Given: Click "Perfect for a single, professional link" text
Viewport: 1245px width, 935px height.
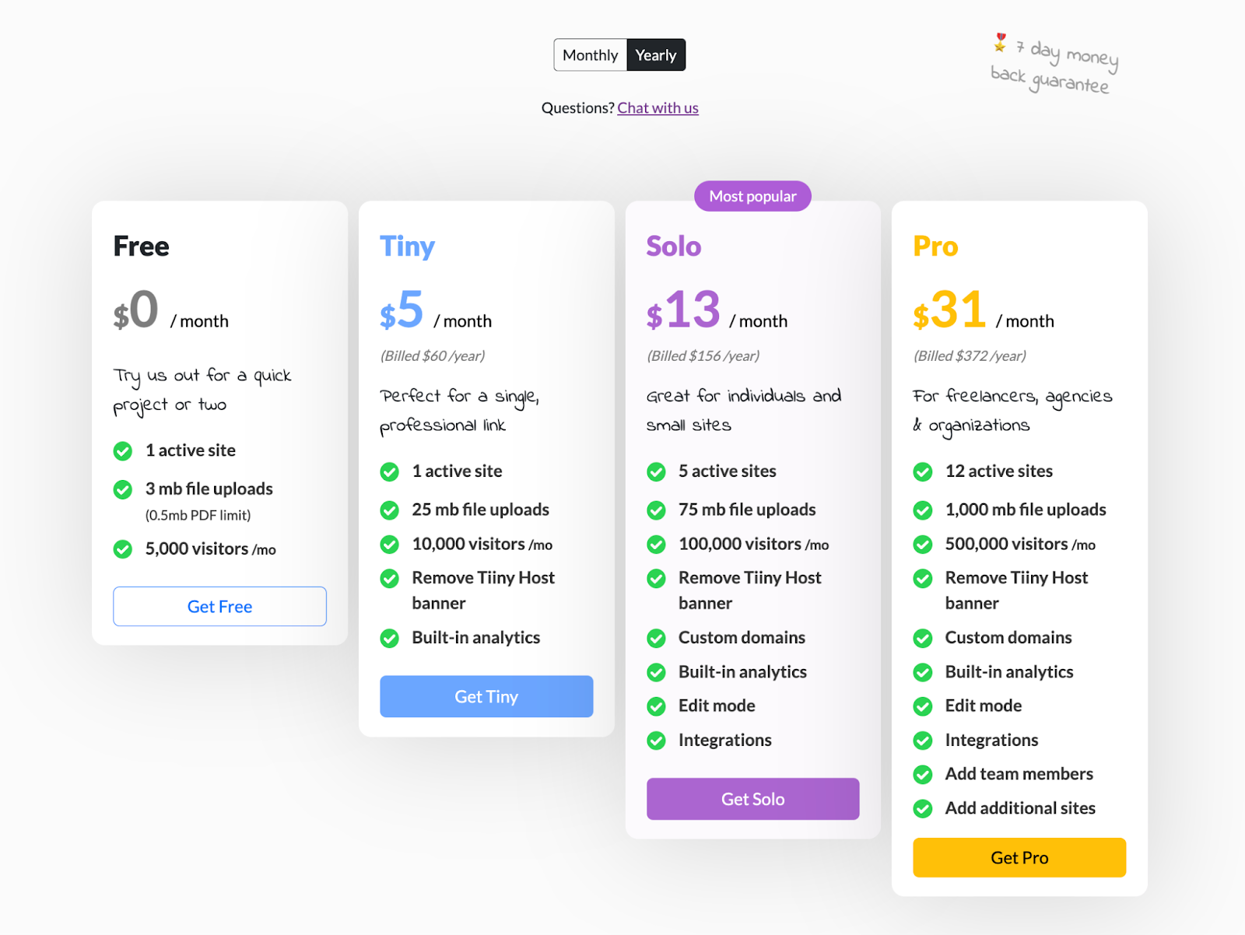Looking at the screenshot, I should pos(459,411).
